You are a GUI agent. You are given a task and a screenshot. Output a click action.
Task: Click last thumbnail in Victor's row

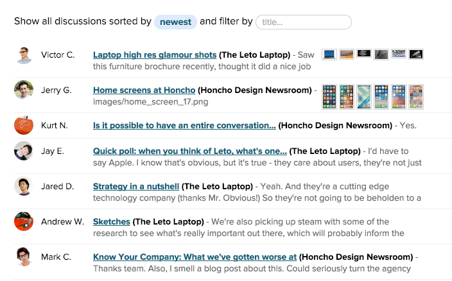[x=416, y=55]
